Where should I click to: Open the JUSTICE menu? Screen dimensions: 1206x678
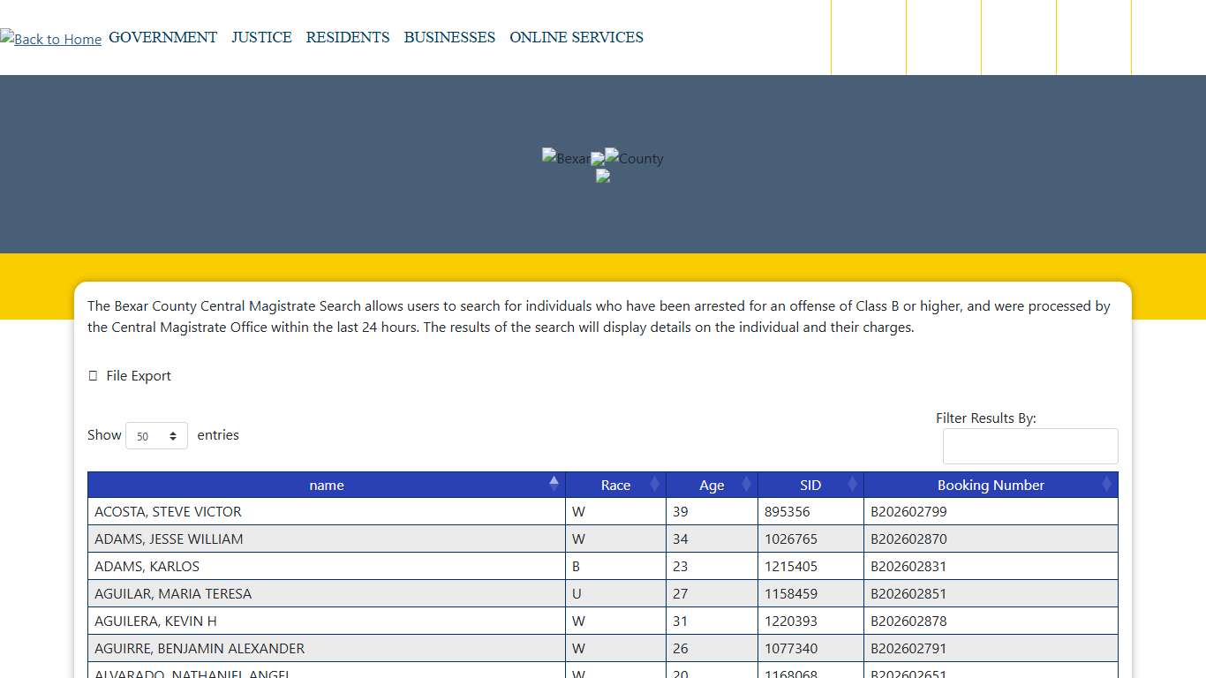click(x=261, y=37)
